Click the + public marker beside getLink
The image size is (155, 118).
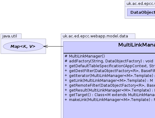[66, 80]
